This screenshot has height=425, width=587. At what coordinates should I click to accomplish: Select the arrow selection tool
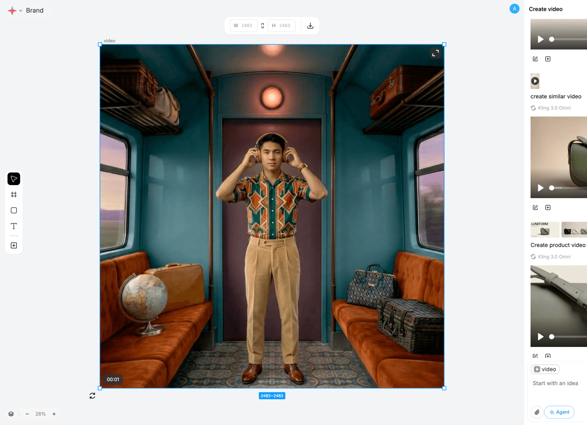coord(14,179)
